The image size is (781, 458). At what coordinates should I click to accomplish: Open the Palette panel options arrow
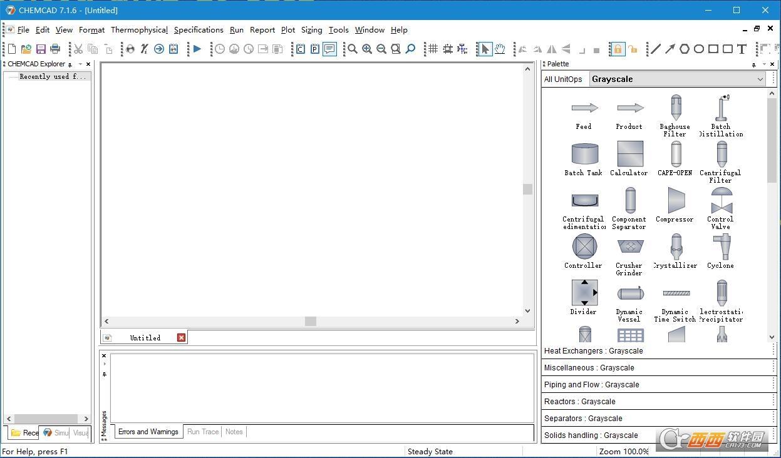point(764,64)
